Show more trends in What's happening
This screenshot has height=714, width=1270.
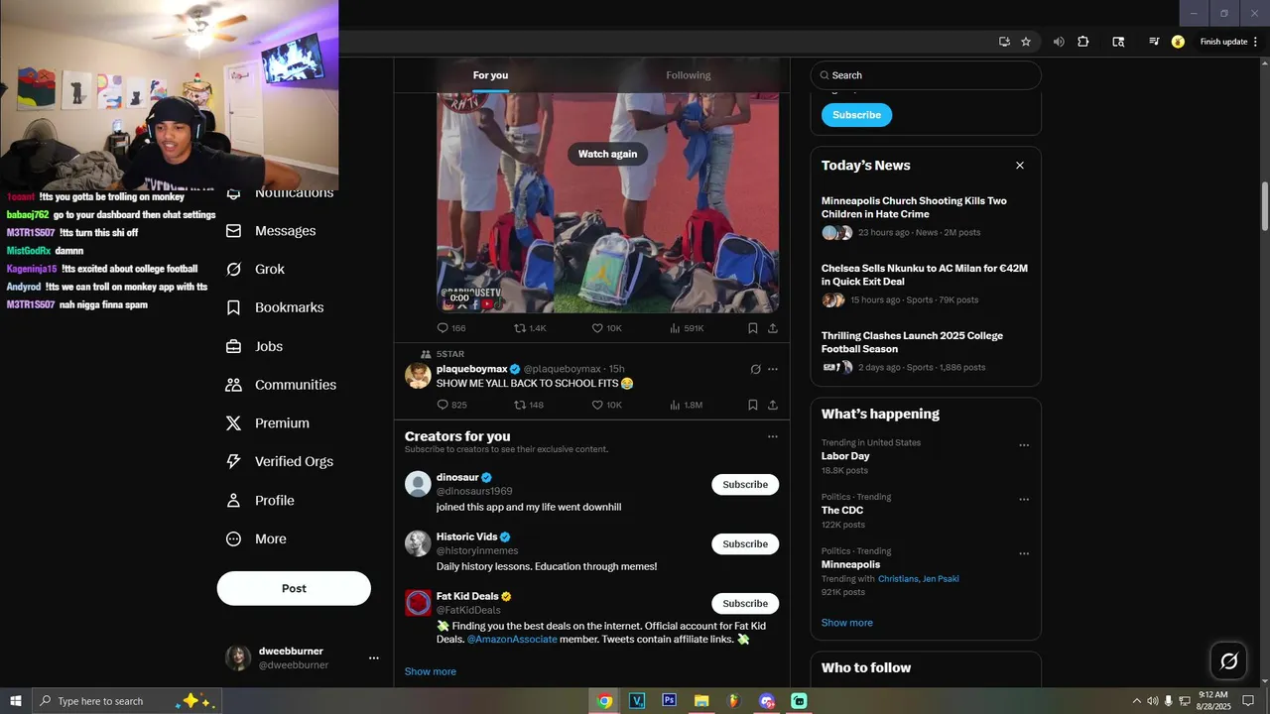point(847,623)
